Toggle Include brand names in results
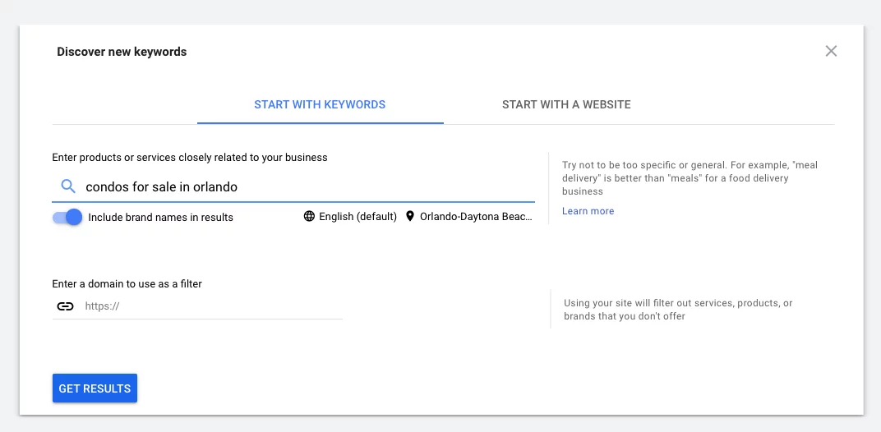Screen dimensions: 881x432 (67, 217)
